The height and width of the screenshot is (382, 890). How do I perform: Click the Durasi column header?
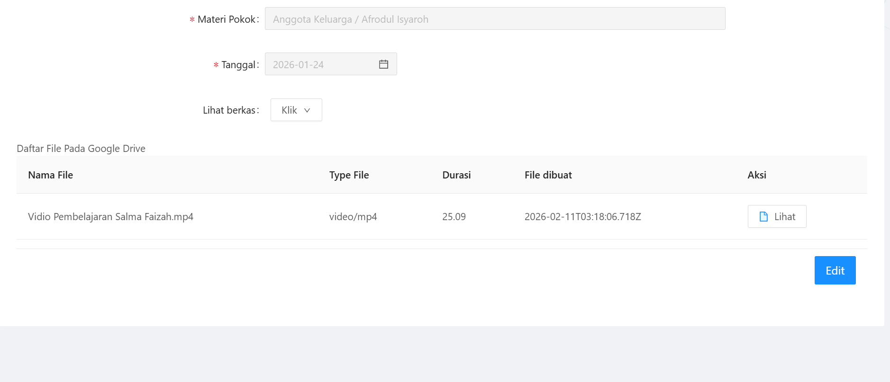click(456, 175)
